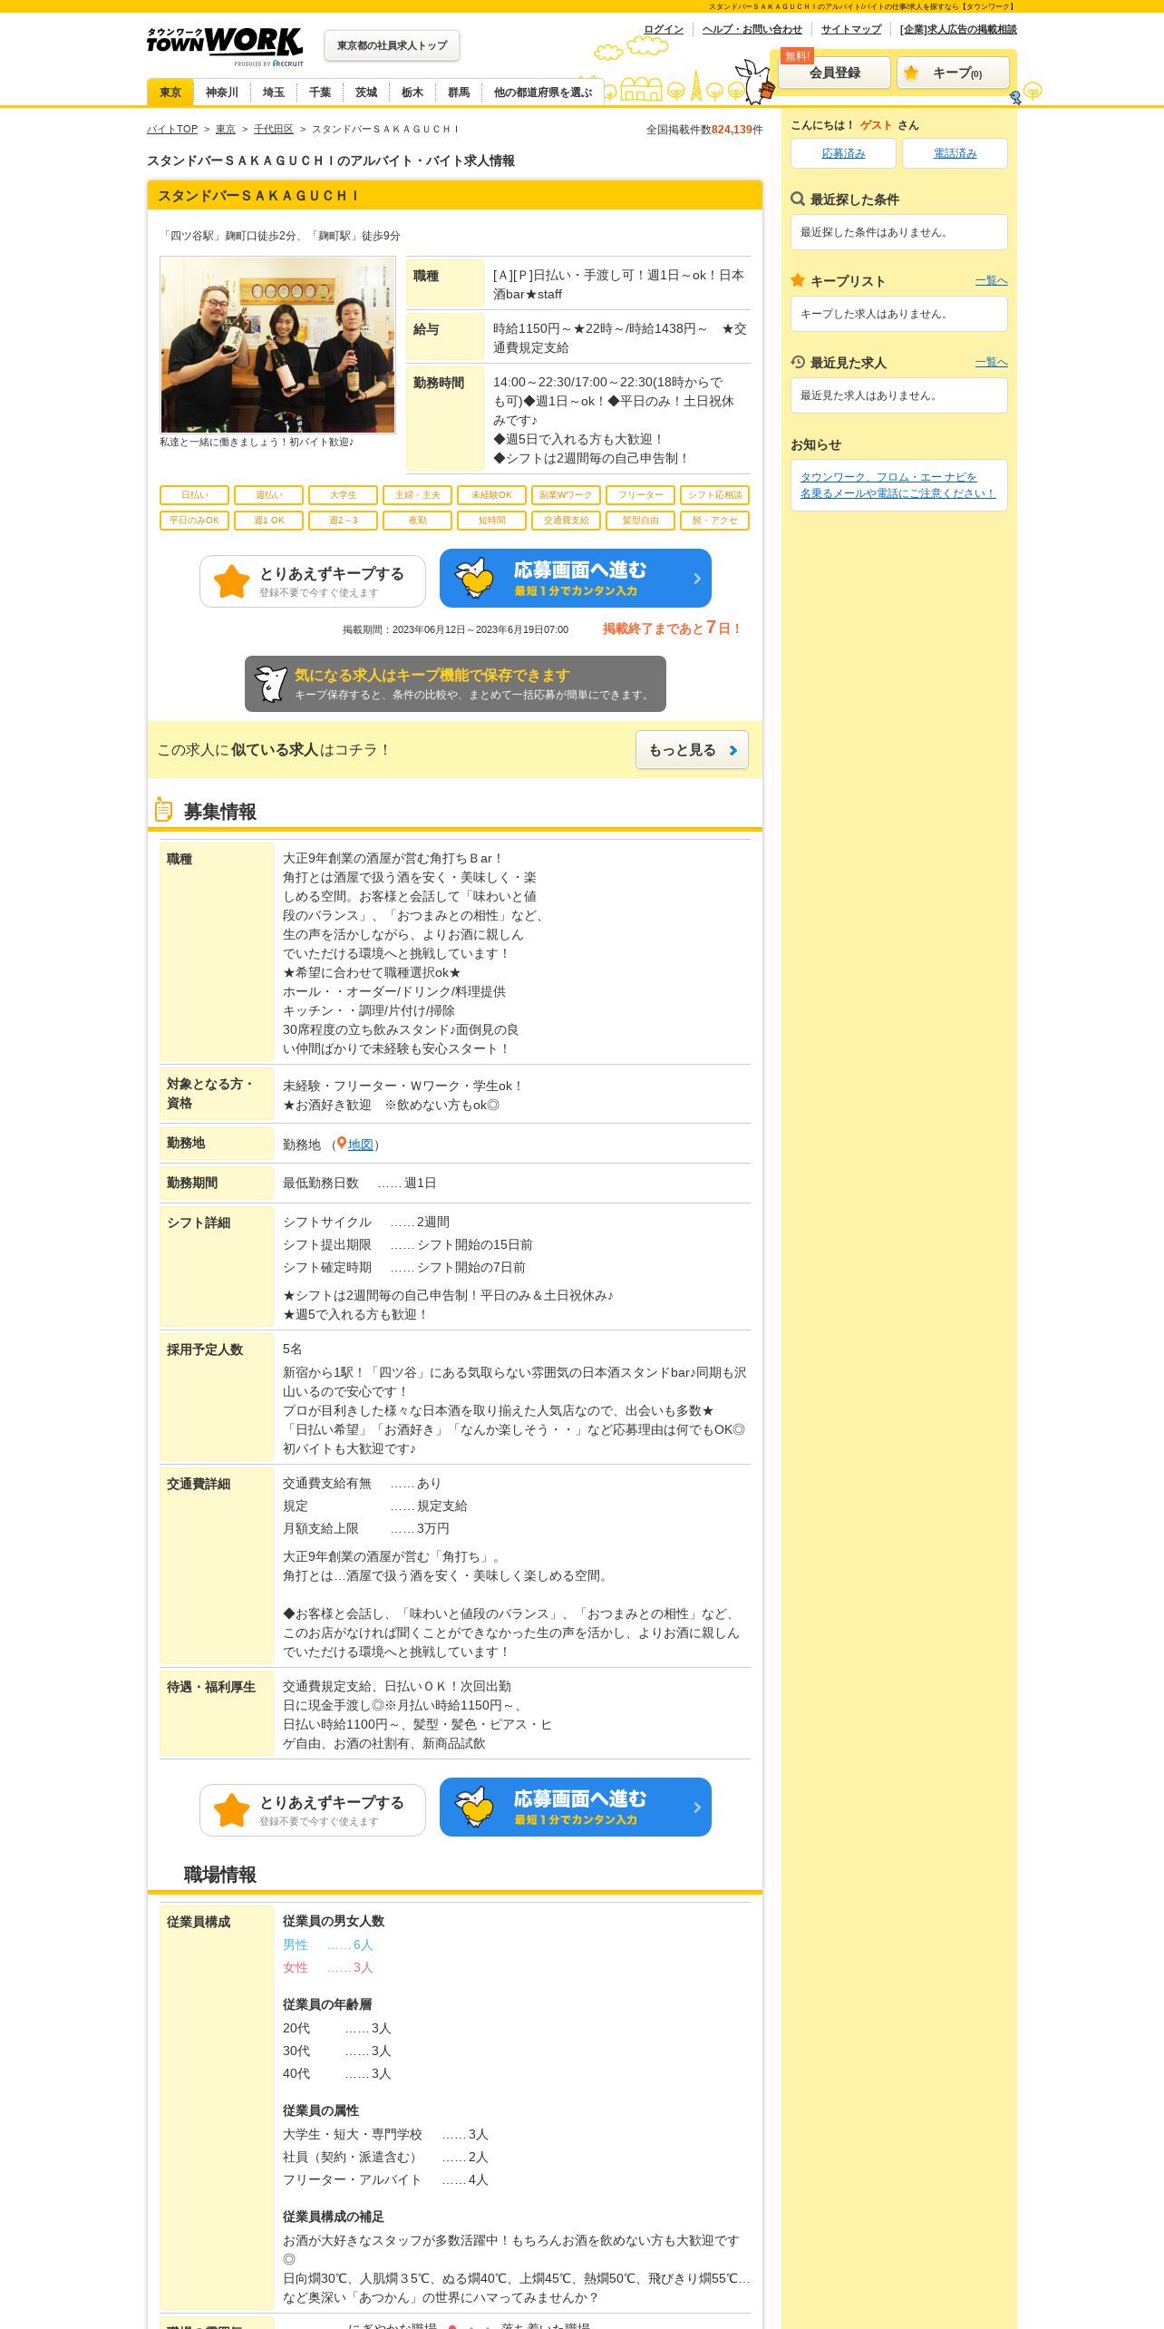Expand 他の都道府県を選ぶ prefecture selector
The image size is (1164, 2329).
[x=543, y=93]
